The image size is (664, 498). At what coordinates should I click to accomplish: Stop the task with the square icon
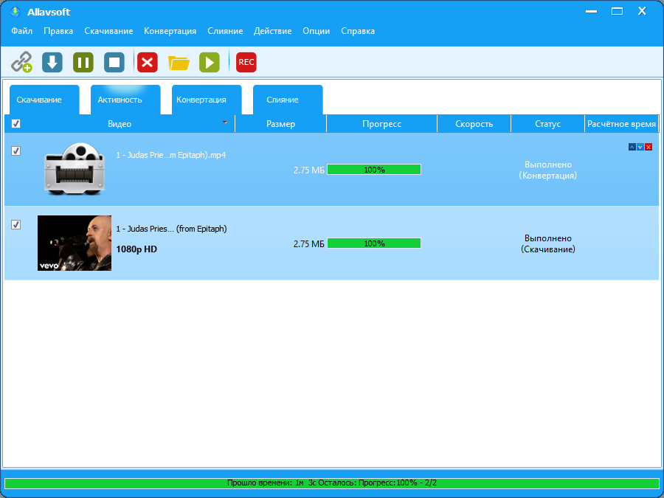[114, 62]
